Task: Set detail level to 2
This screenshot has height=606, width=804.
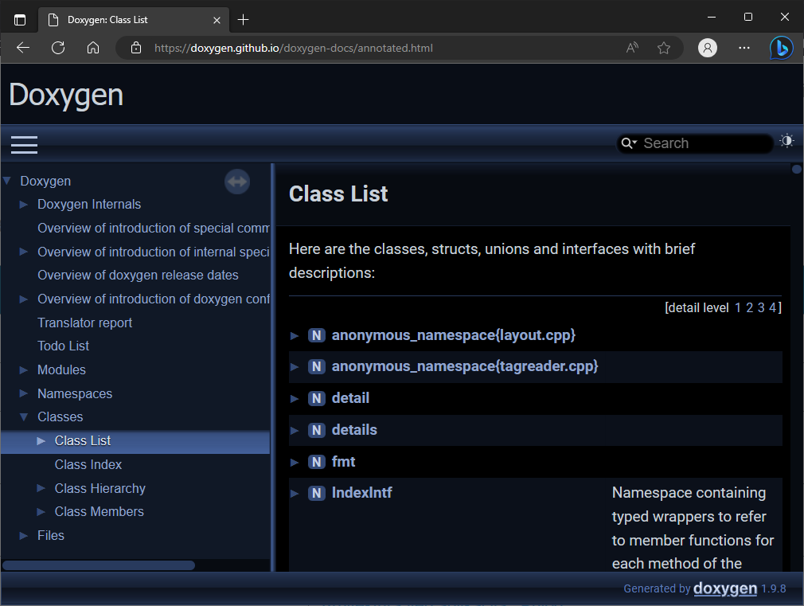Action: point(750,308)
